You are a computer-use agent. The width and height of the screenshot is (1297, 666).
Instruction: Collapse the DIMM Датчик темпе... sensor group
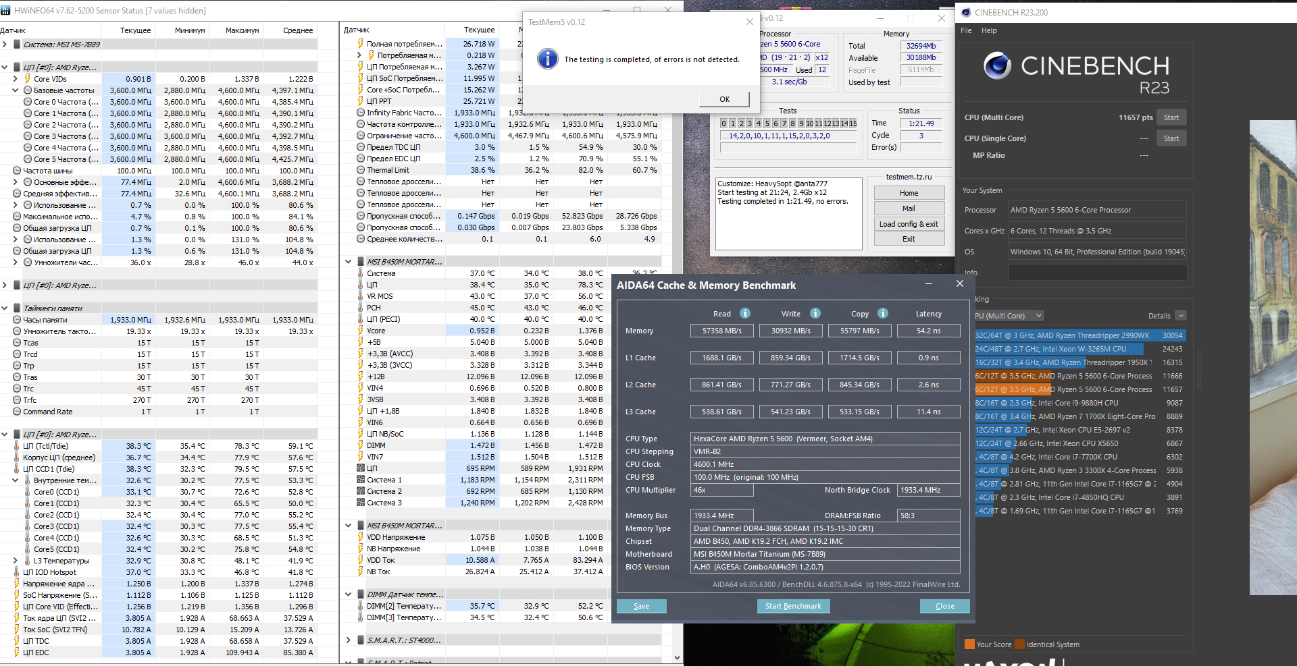pos(348,594)
